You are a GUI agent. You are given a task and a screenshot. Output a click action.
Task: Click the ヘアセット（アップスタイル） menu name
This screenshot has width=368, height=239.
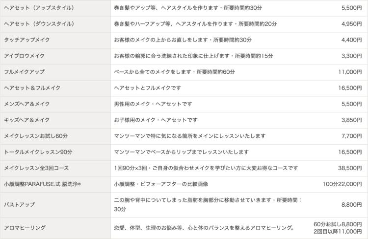tap(39, 8)
